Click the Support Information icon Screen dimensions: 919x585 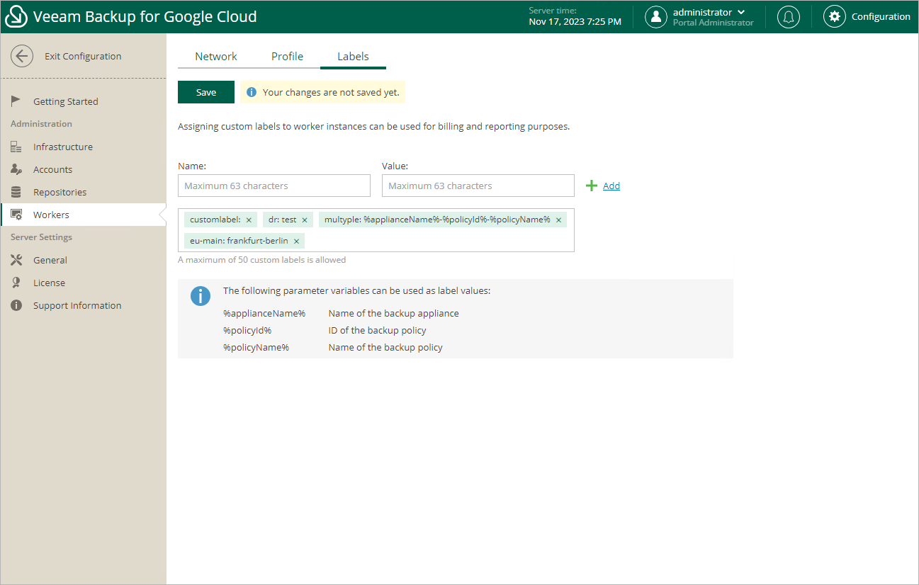[x=16, y=305]
